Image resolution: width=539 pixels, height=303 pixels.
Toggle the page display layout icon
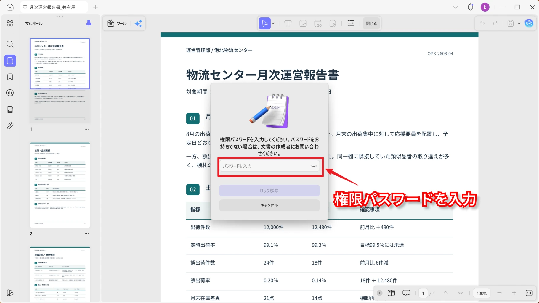[391, 293]
